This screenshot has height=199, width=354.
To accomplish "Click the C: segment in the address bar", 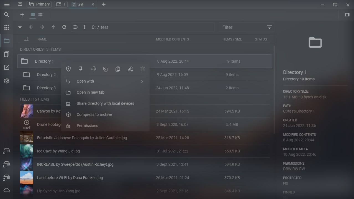I will tap(94, 27).
